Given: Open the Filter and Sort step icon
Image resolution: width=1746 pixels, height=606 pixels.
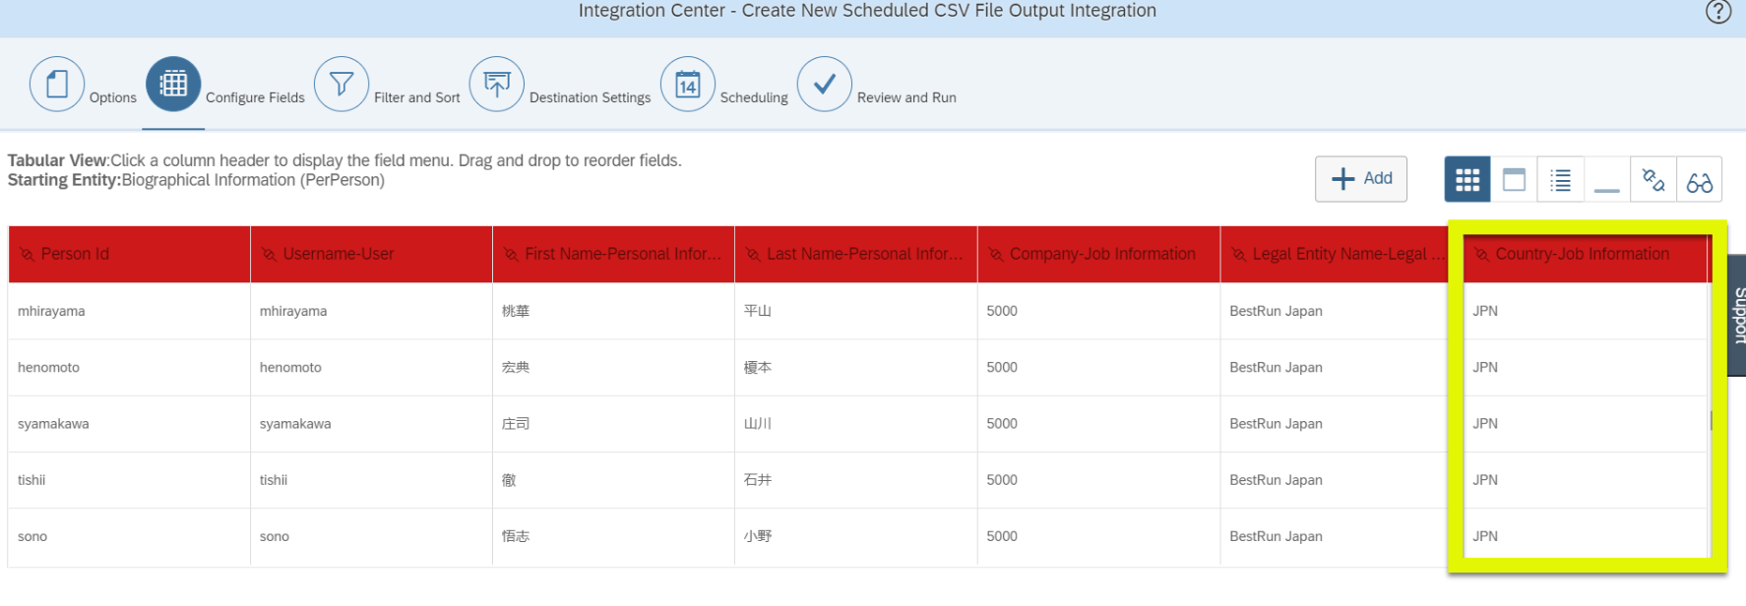Looking at the screenshot, I should [342, 85].
